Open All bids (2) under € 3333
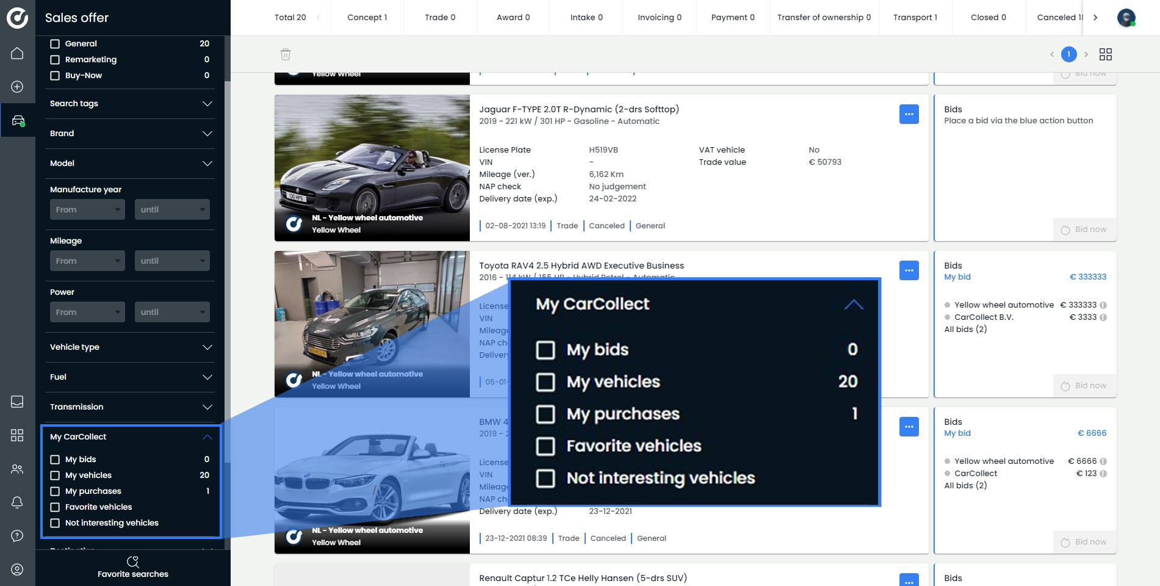 [x=965, y=330]
